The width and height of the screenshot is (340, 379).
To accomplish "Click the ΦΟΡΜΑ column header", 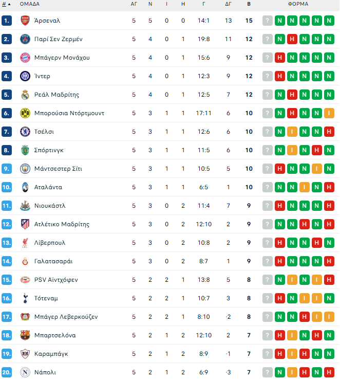I will pyautogui.click(x=298, y=4).
